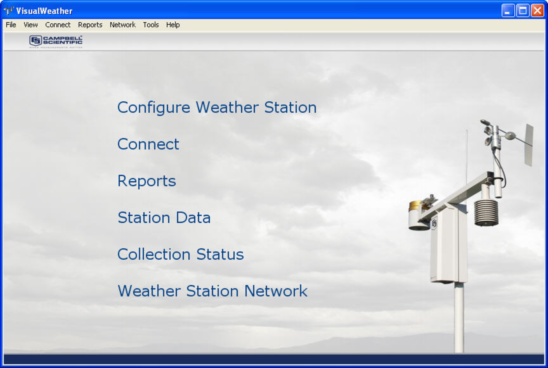The width and height of the screenshot is (548, 368).
Task: Click the Configure Weather Station link
Action: click(x=217, y=108)
